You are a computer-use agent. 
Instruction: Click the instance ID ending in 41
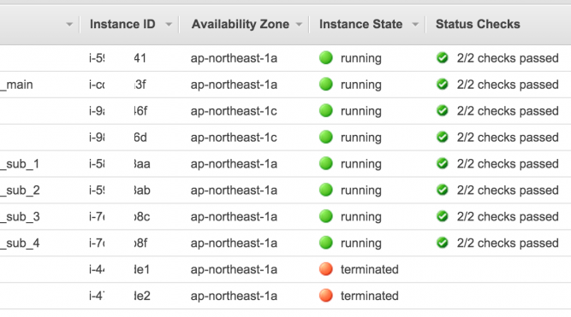pyautogui.click(x=117, y=58)
